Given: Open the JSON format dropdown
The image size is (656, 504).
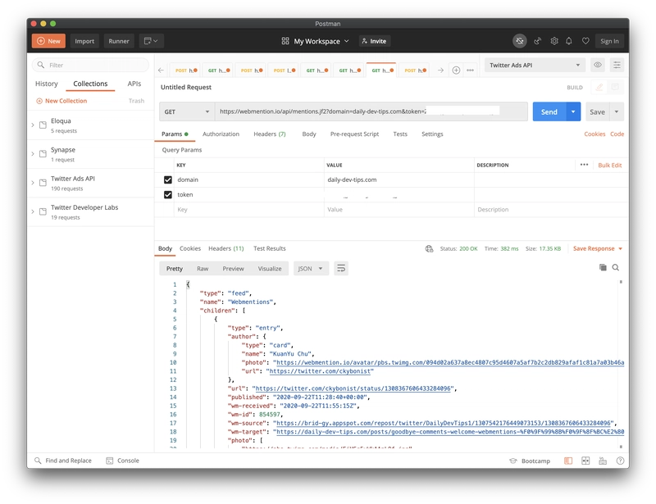Looking at the screenshot, I should 311,268.
